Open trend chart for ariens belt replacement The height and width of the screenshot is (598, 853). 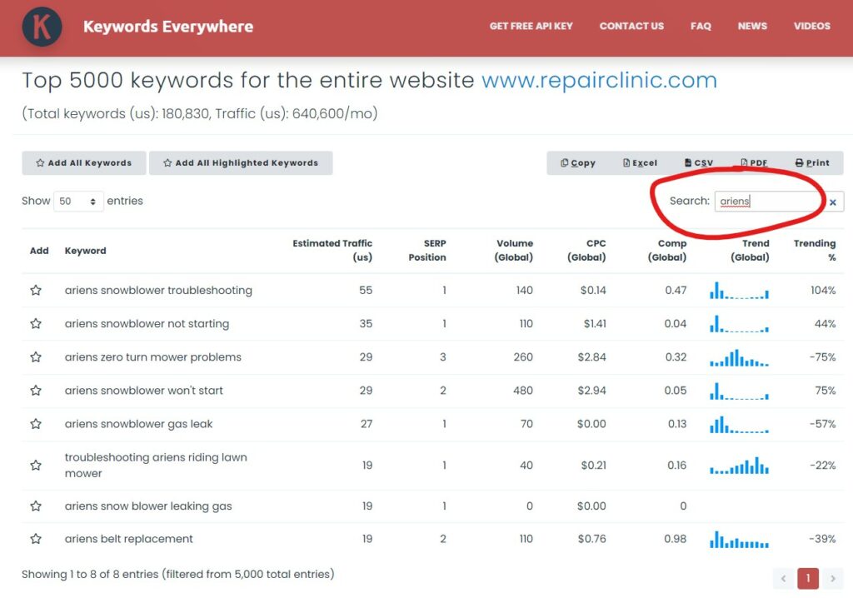[740, 539]
